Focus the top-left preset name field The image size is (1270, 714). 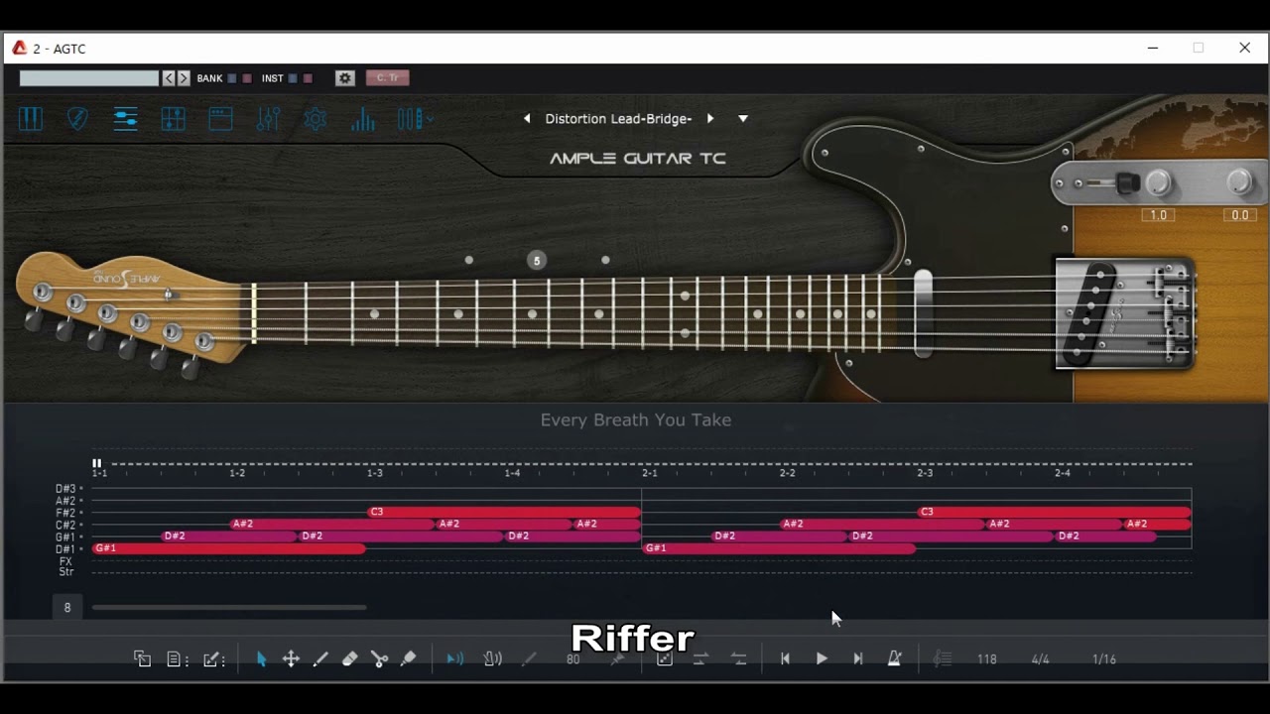point(89,78)
